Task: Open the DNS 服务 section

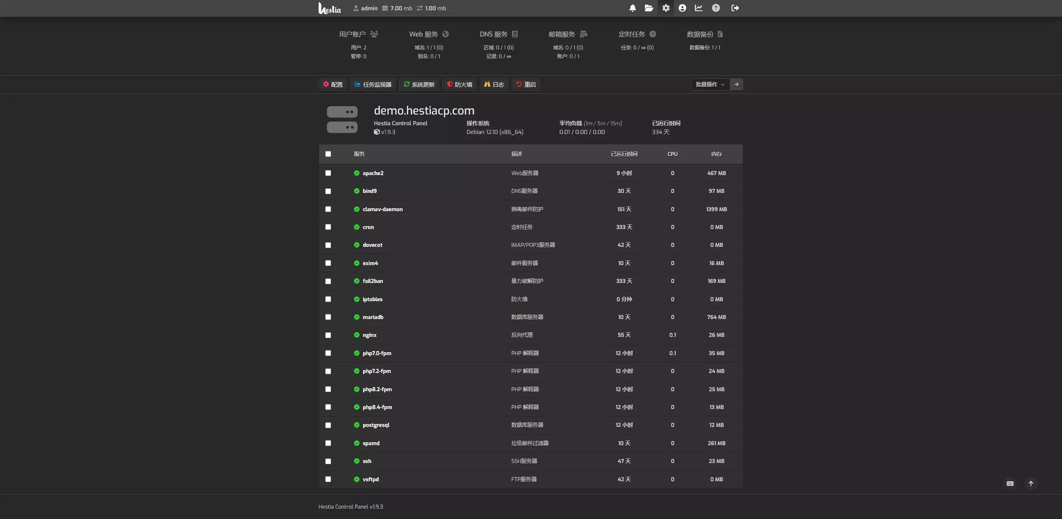Action: [499, 34]
